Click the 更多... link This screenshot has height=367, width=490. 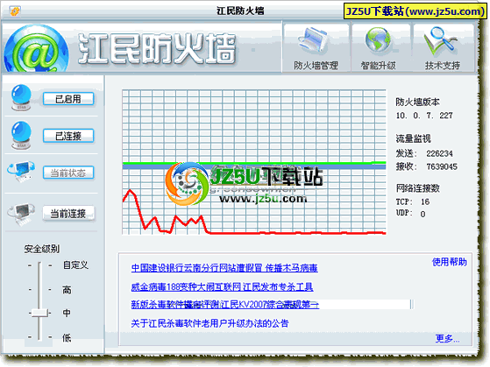click(448, 338)
